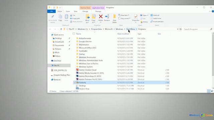Switch to Details view icon in status bar
This screenshot has height=120, width=214.
pyautogui.click(x=209, y=91)
